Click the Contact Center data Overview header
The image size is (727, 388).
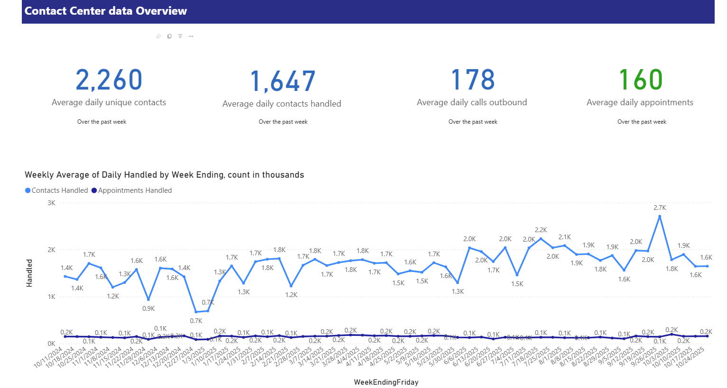point(106,11)
